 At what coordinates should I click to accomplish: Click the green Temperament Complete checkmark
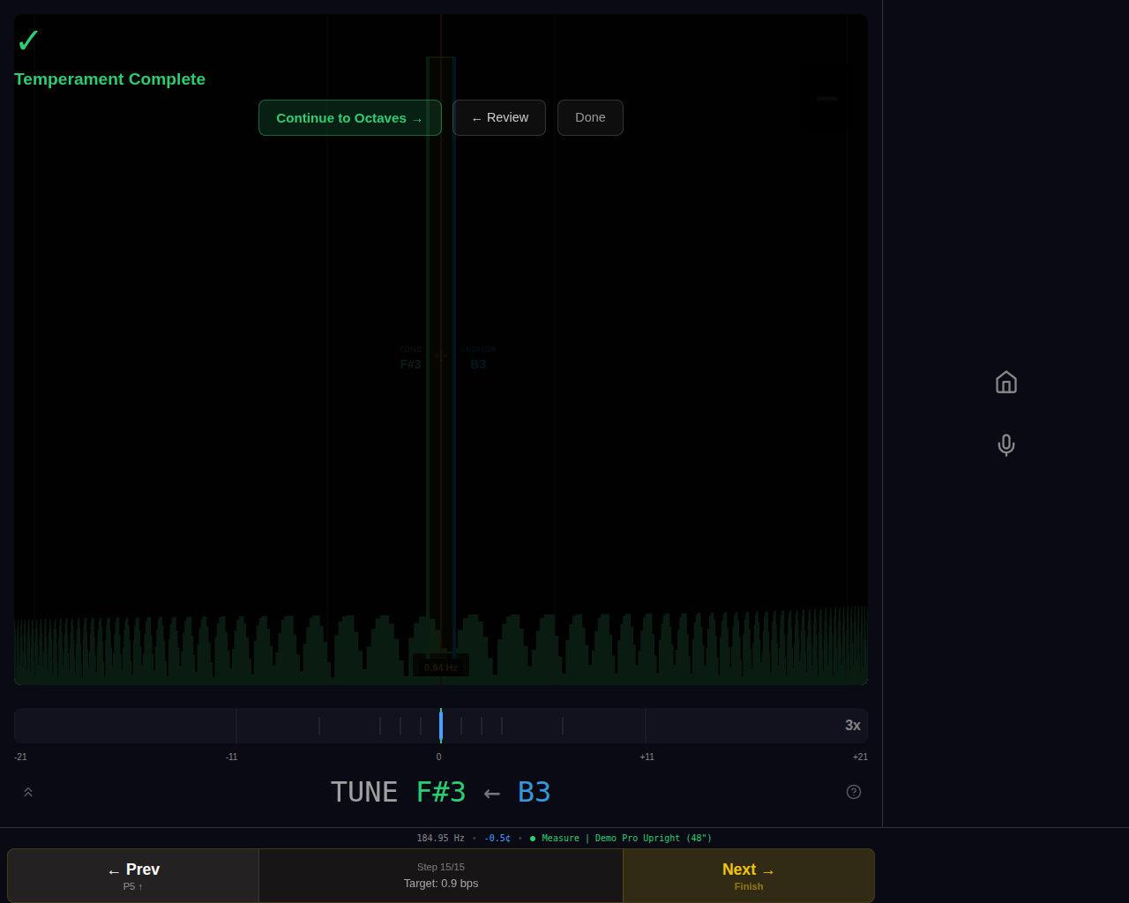pos(27,39)
